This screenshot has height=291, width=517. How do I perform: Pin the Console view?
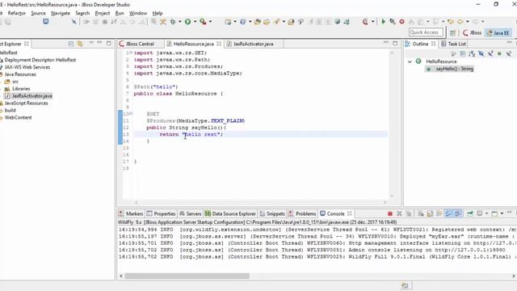470,213
